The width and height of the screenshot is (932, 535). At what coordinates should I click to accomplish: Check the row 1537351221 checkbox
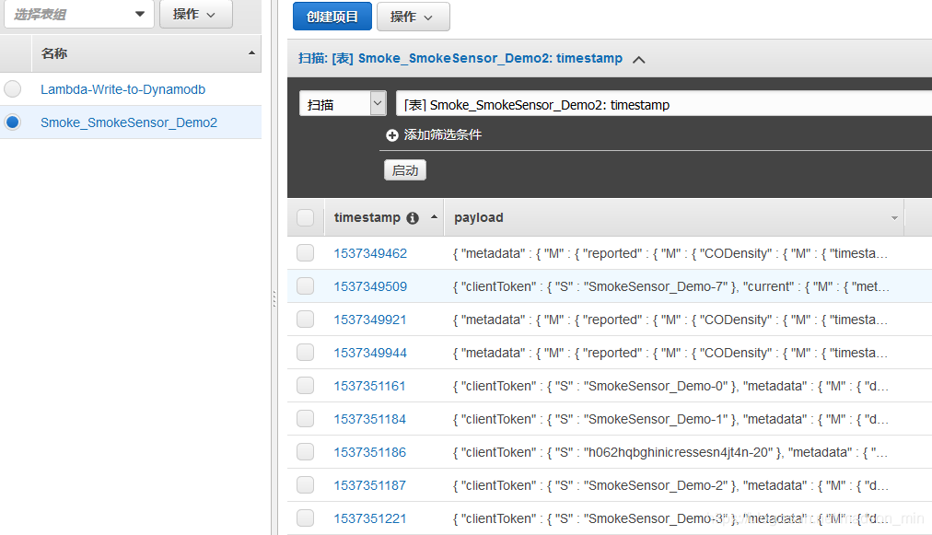306,518
